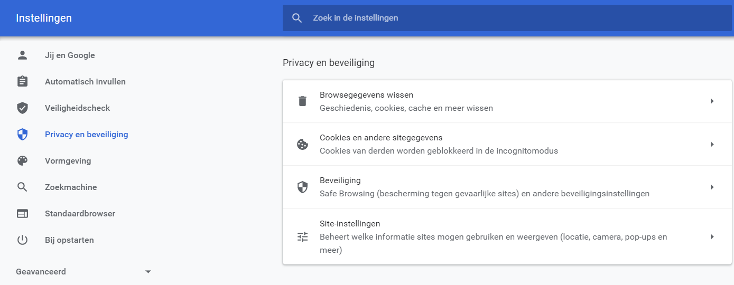This screenshot has height=285, width=734.
Task: Click the person icon beside Jij en Google
Action: point(22,55)
